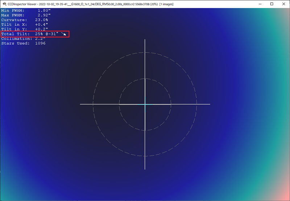Click the Collimation 2.2" reading
Viewport: 290px width, 201px height.
[23, 39]
